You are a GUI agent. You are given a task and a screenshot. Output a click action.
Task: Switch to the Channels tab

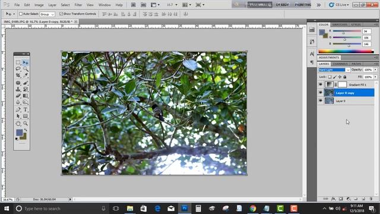[x=340, y=64]
